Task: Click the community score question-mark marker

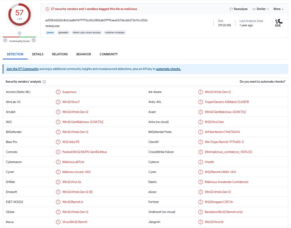Action: 19,33
